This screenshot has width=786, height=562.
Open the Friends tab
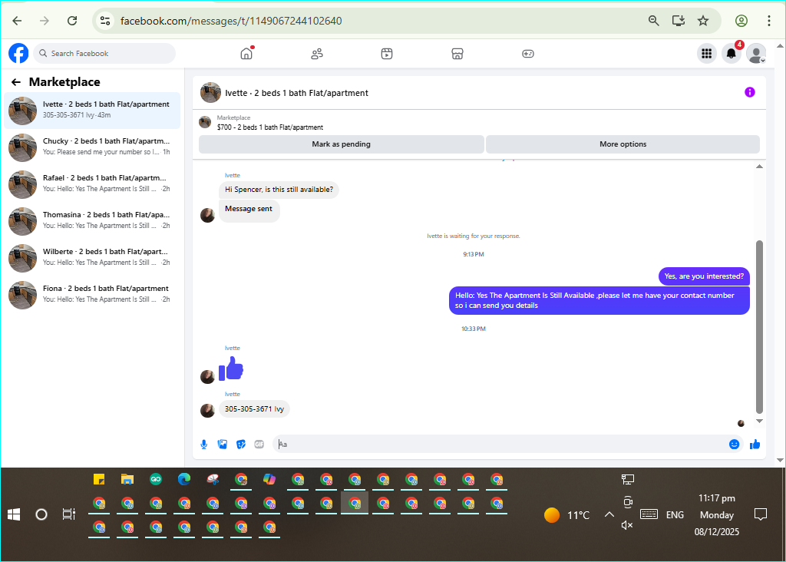pyautogui.click(x=317, y=54)
